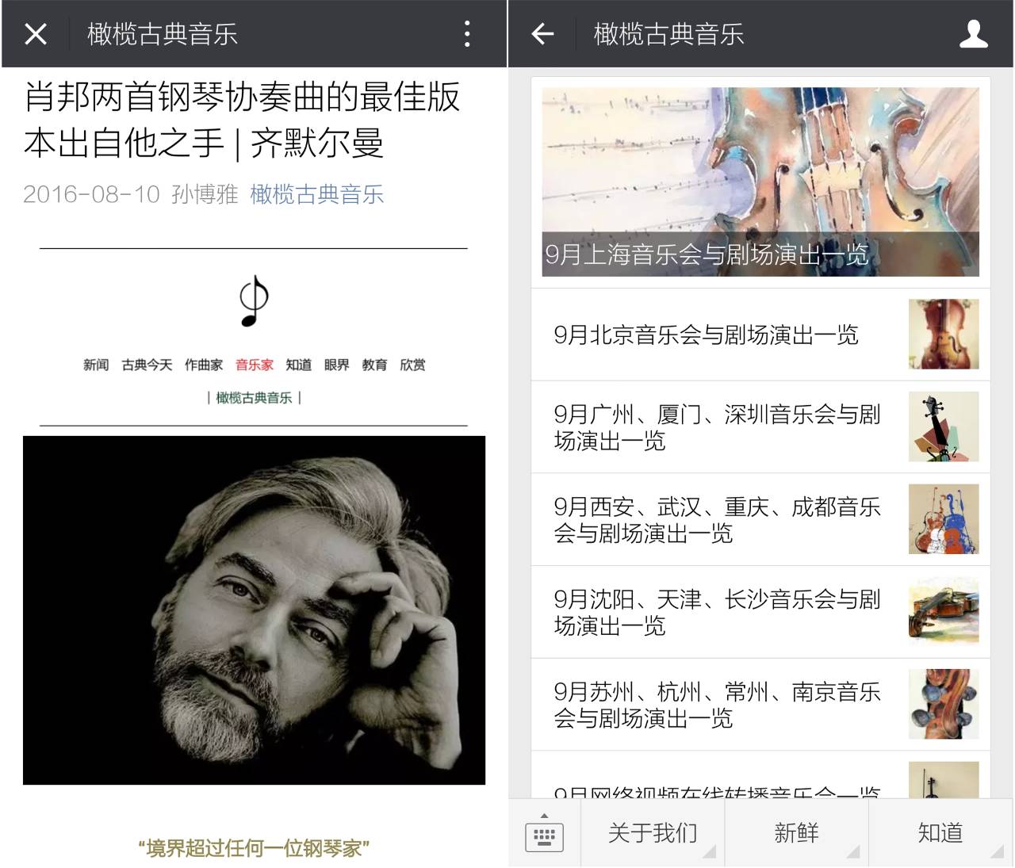Open 9月上海音乐会与剧场演出一览 banner
Image resolution: width=1015 pixels, height=868 pixels.
click(x=760, y=182)
